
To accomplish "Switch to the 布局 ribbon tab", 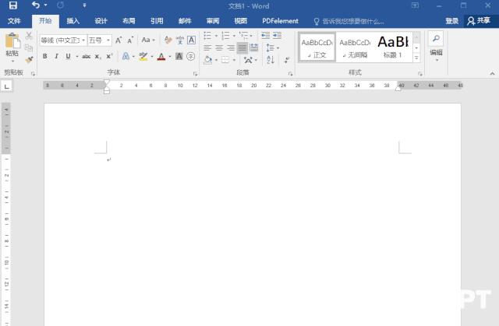I will [129, 21].
